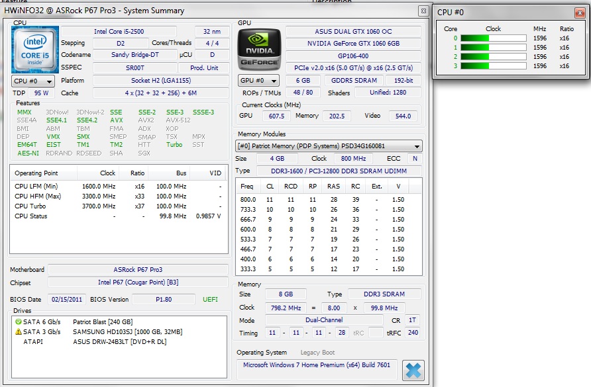The image size is (591, 387).
Task: Click the Prod. Unit field
Action: pyautogui.click(x=204, y=67)
